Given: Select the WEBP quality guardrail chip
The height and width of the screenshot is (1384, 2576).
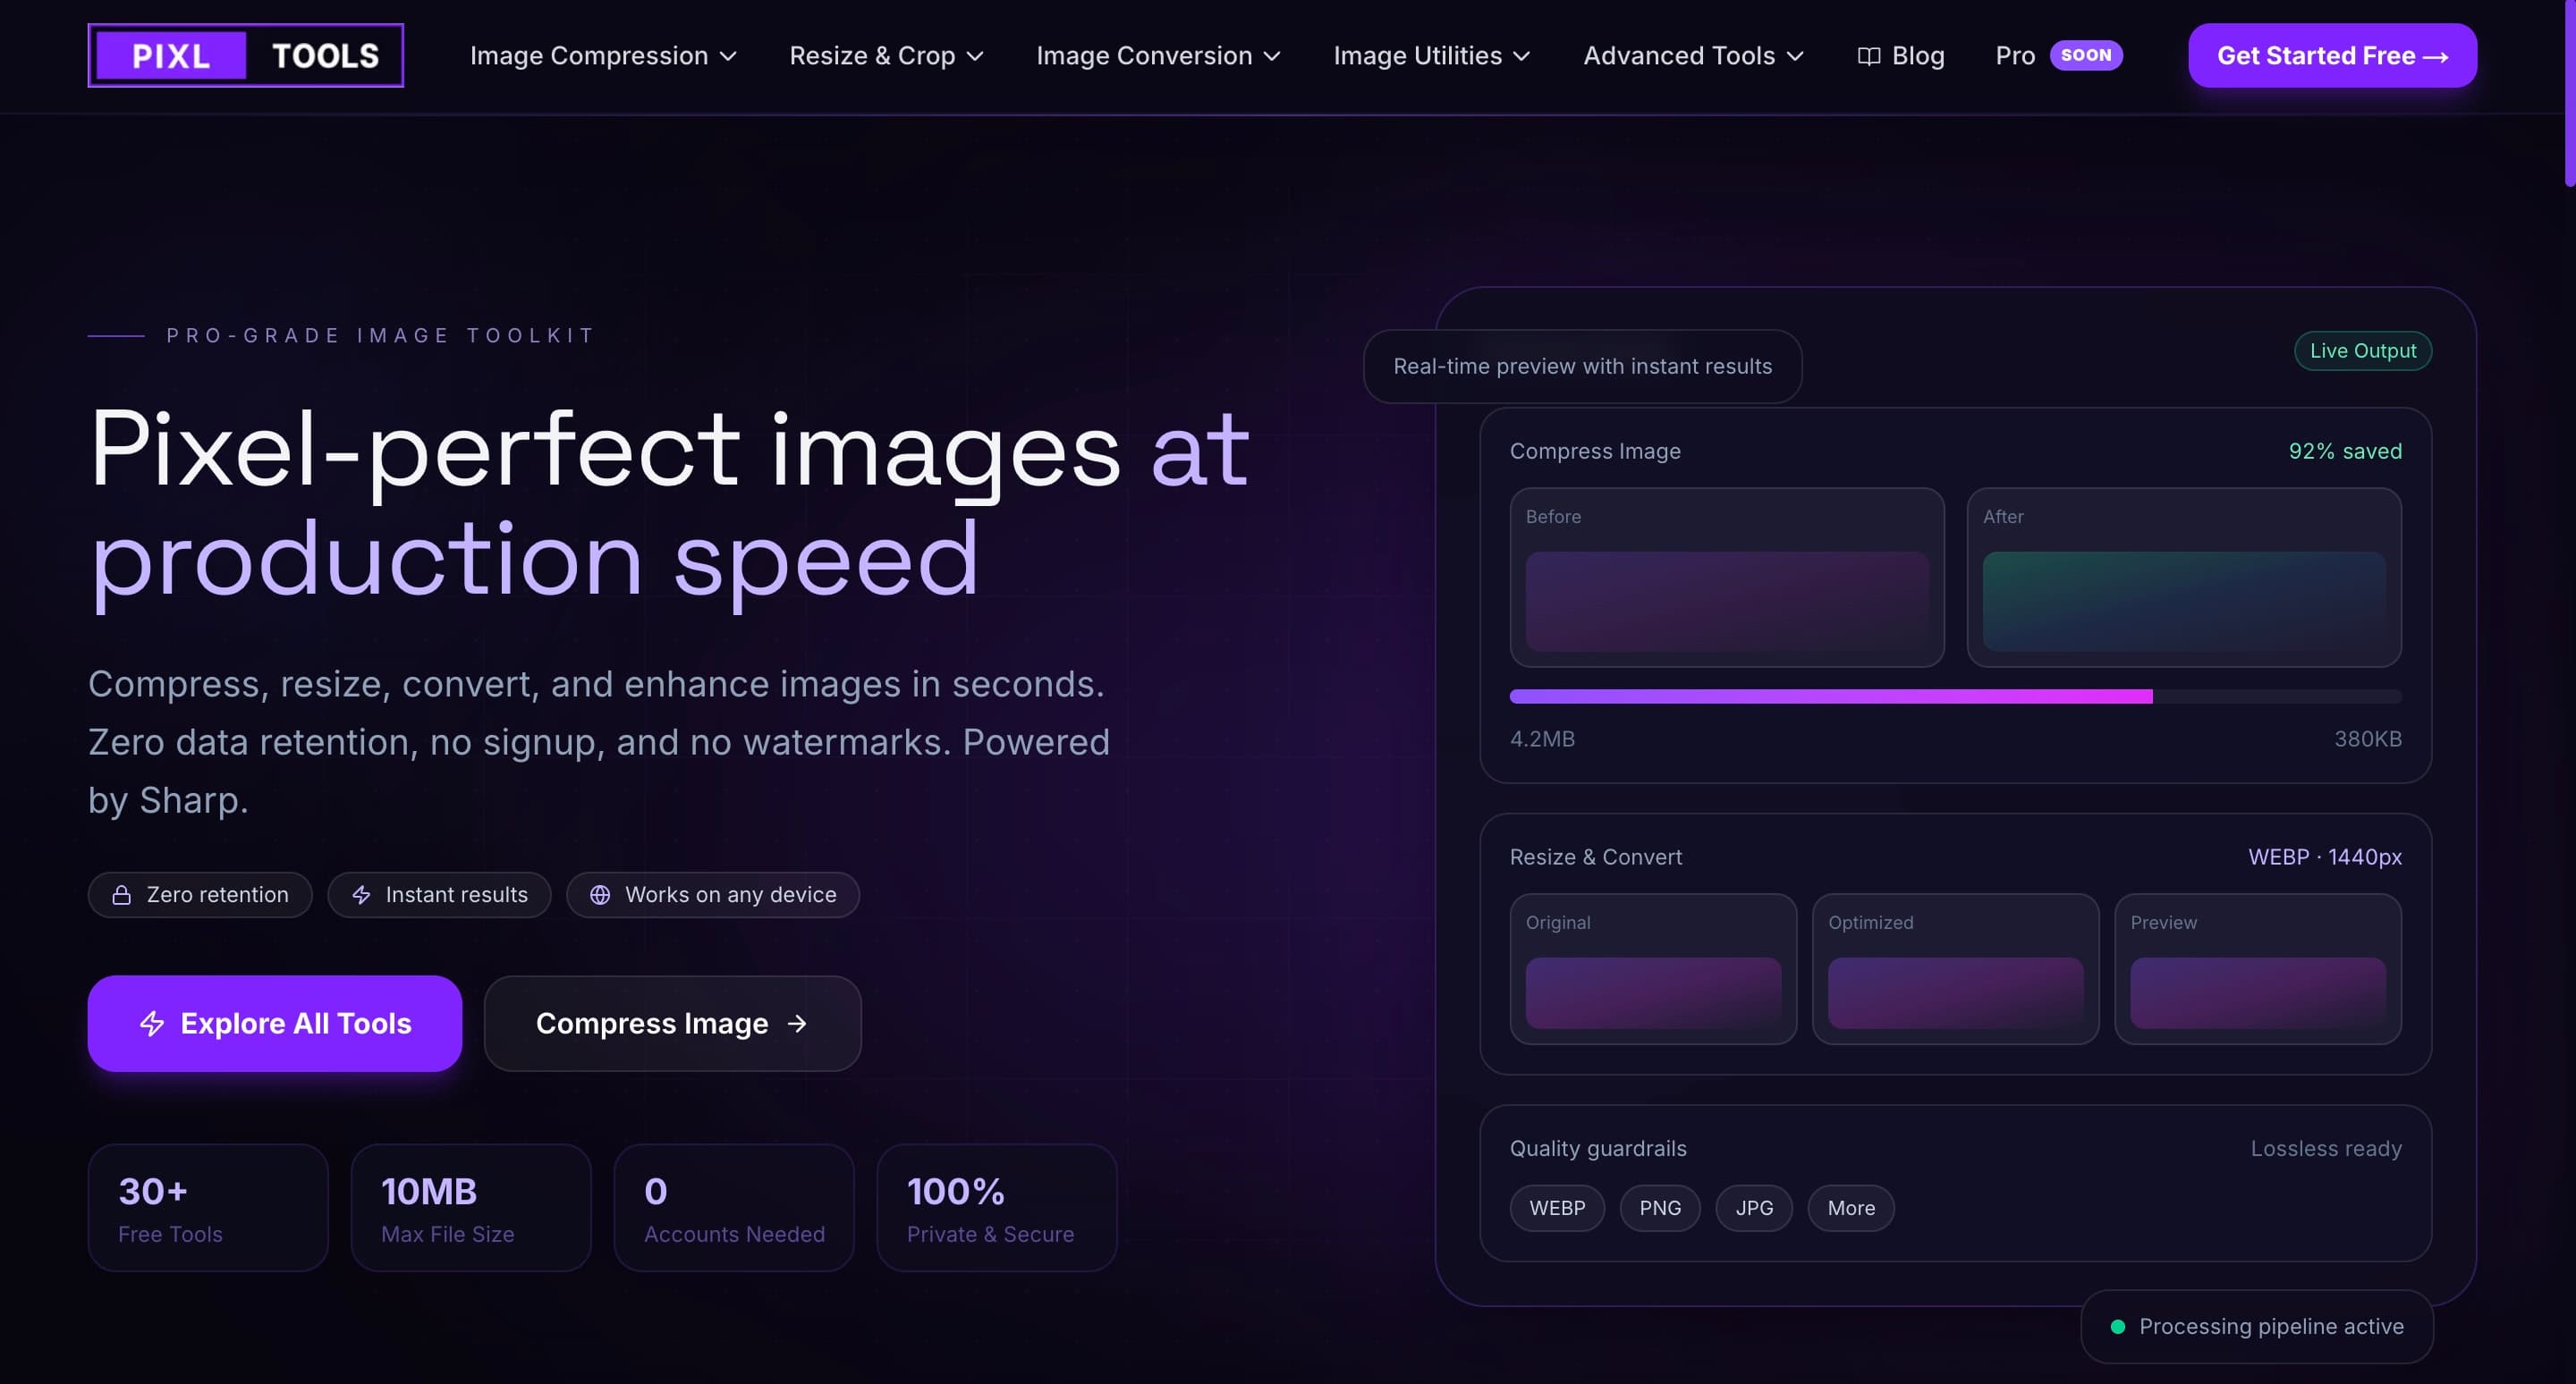Looking at the screenshot, I should pyautogui.click(x=1556, y=1207).
